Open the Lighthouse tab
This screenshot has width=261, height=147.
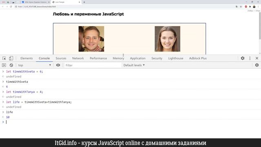(176, 58)
